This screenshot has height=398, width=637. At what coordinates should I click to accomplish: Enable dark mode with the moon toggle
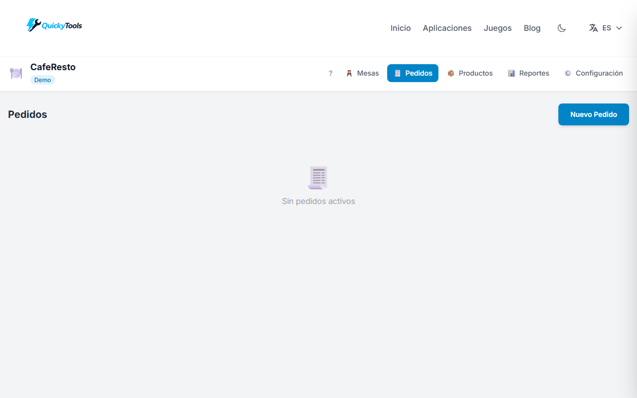pyautogui.click(x=561, y=28)
